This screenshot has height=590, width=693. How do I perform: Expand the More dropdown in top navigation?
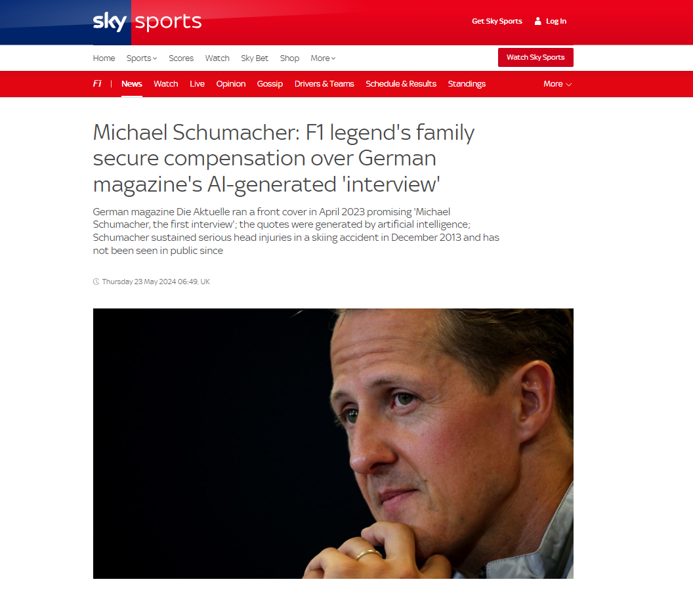pos(323,58)
